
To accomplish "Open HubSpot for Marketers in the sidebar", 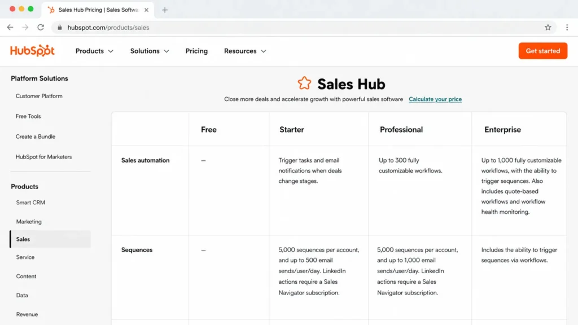I will (x=43, y=157).
